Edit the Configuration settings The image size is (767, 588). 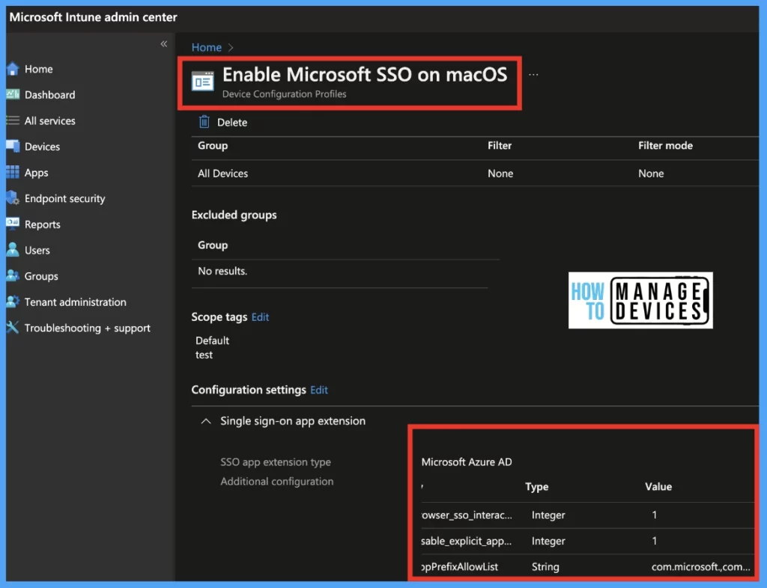[x=319, y=390]
